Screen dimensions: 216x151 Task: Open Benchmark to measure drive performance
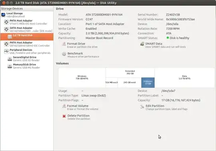(80, 55)
